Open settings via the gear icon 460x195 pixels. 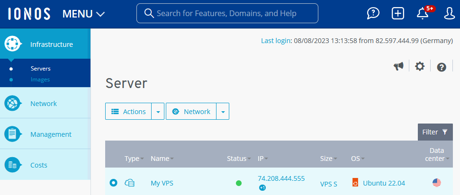[x=420, y=67]
